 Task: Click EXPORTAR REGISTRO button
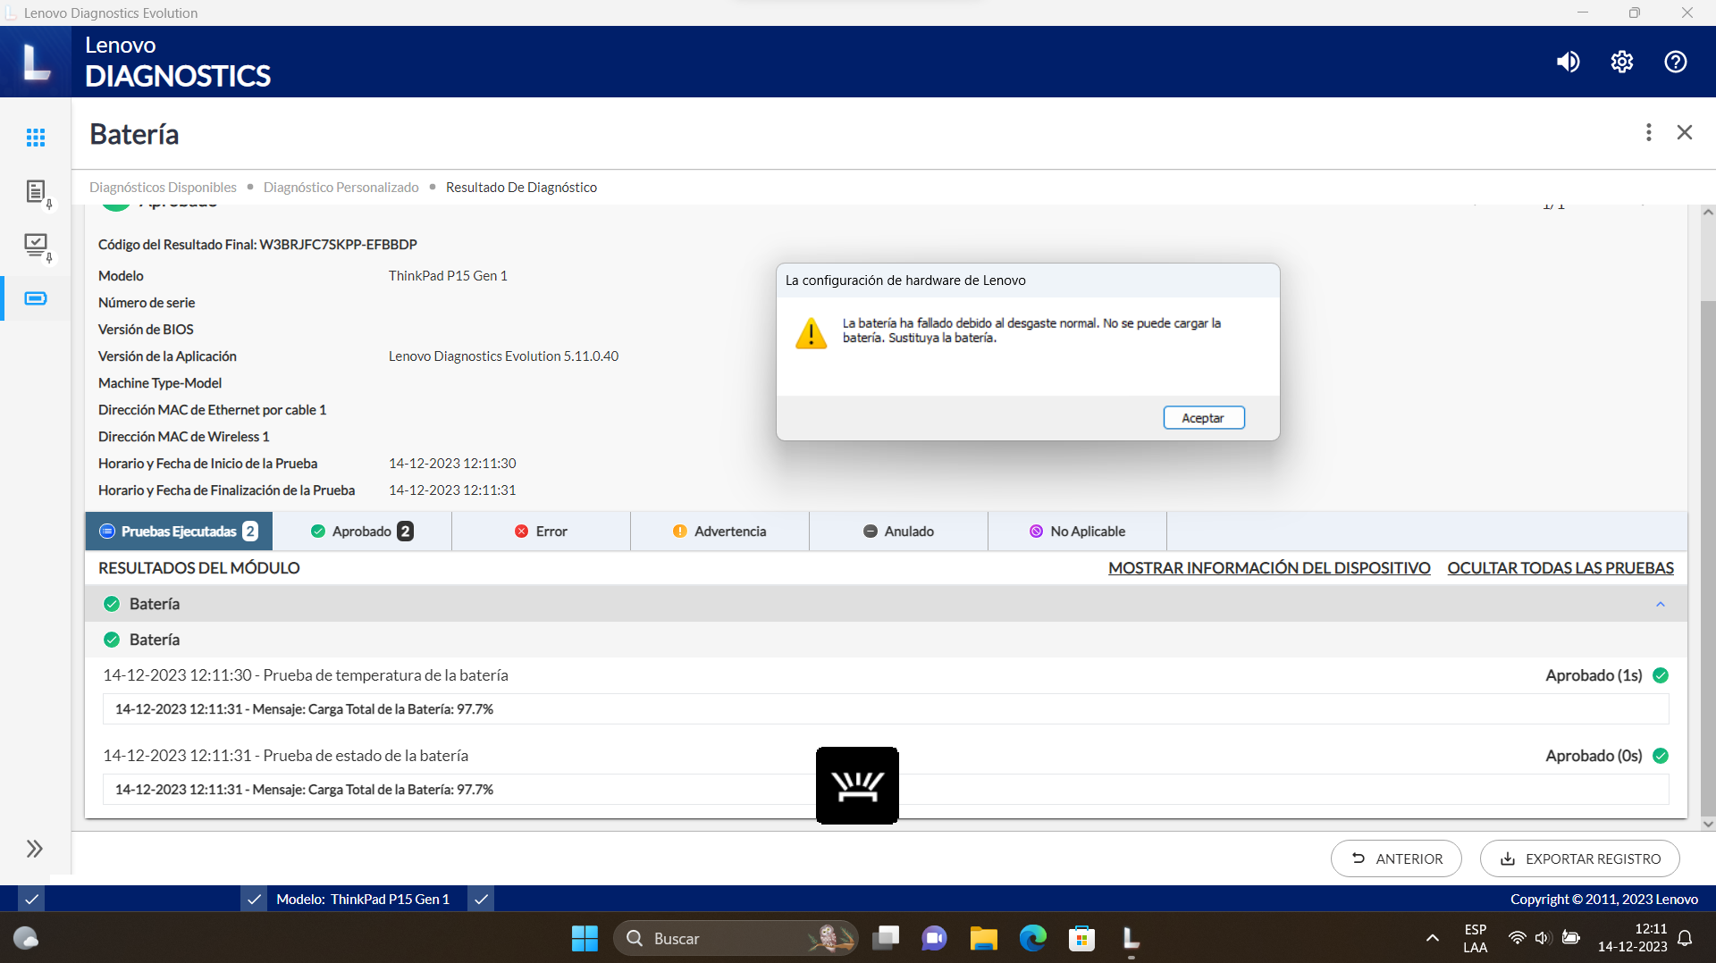(1579, 858)
